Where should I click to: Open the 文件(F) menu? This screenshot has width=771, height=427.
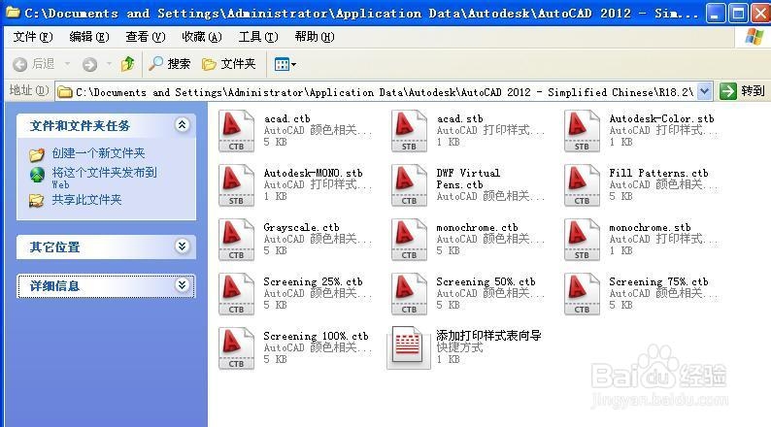pos(33,37)
